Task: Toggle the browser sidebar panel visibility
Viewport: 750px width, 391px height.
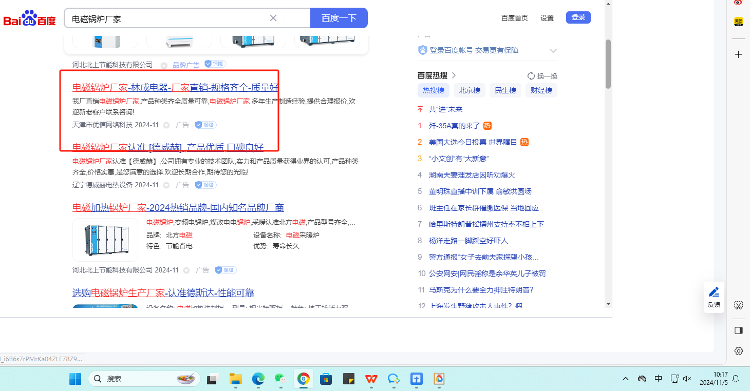Action: [x=739, y=330]
